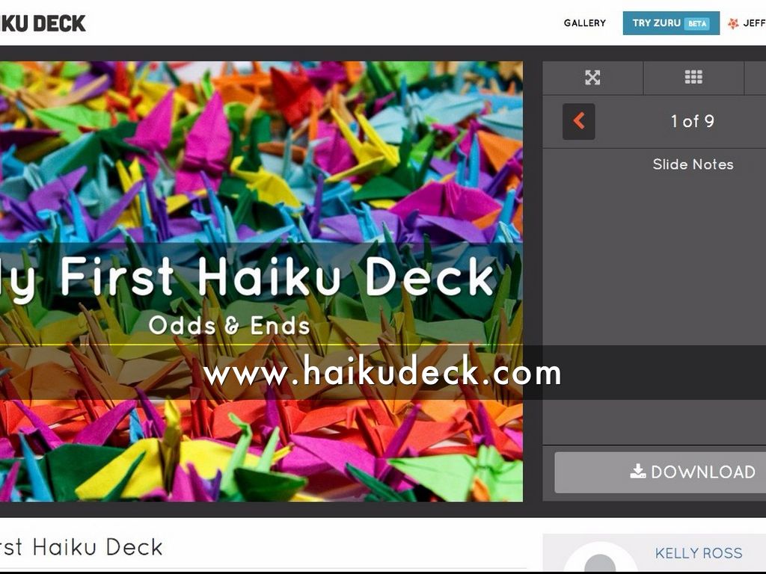
Task: Show all slides with the grid icon
Action: [693, 77]
